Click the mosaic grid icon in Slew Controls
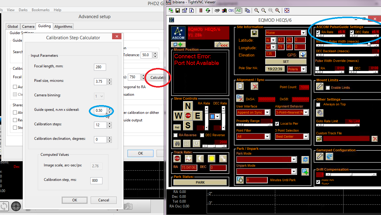 point(187,143)
